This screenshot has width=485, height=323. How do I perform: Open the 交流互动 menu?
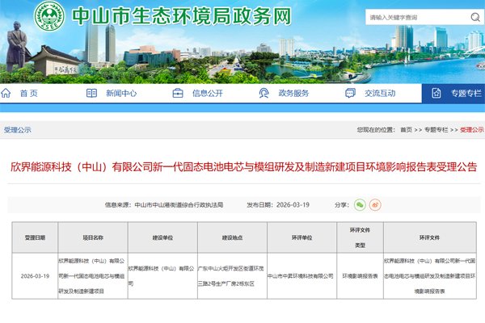coord(380,93)
